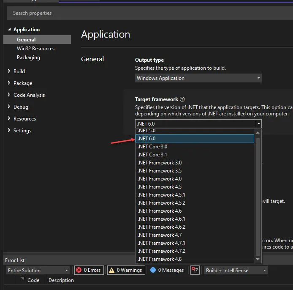The width and height of the screenshot is (293, 290).
Task: Choose .NET 6.0 from the list
Action: tap(195, 139)
